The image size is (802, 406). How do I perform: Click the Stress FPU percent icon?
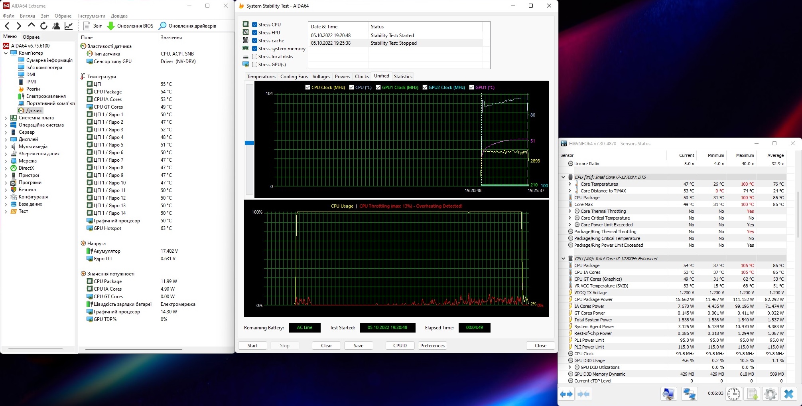click(x=246, y=32)
